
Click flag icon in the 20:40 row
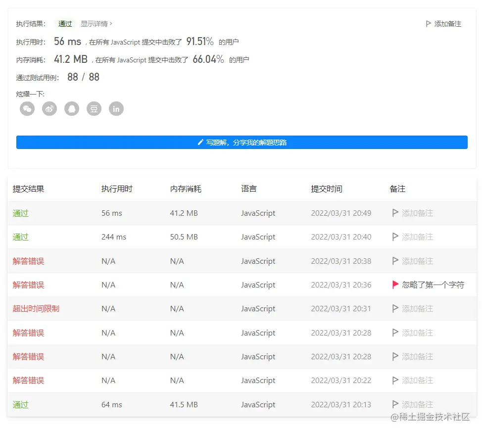tap(395, 237)
